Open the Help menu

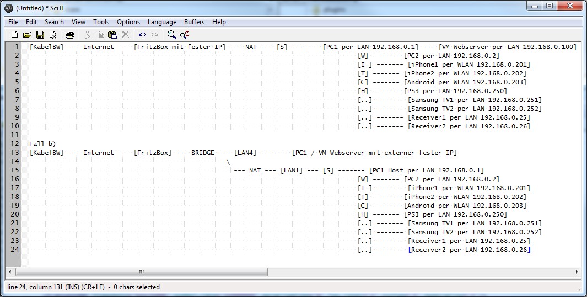click(x=219, y=22)
